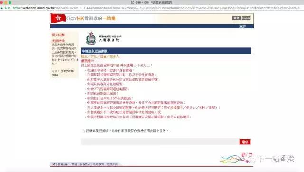The height and width of the screenshot is (172, 304).
Task: Click the 入境事务处 department name text
Action: (109, 40)
